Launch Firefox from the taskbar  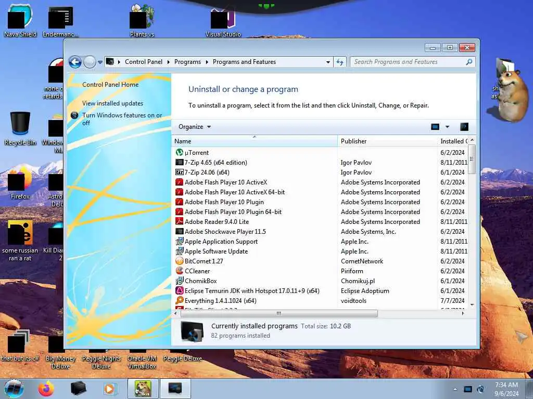(x=46, y=389)
